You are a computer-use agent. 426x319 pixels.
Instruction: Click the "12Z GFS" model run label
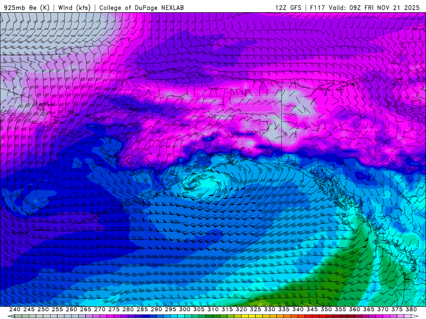point(288,7)
